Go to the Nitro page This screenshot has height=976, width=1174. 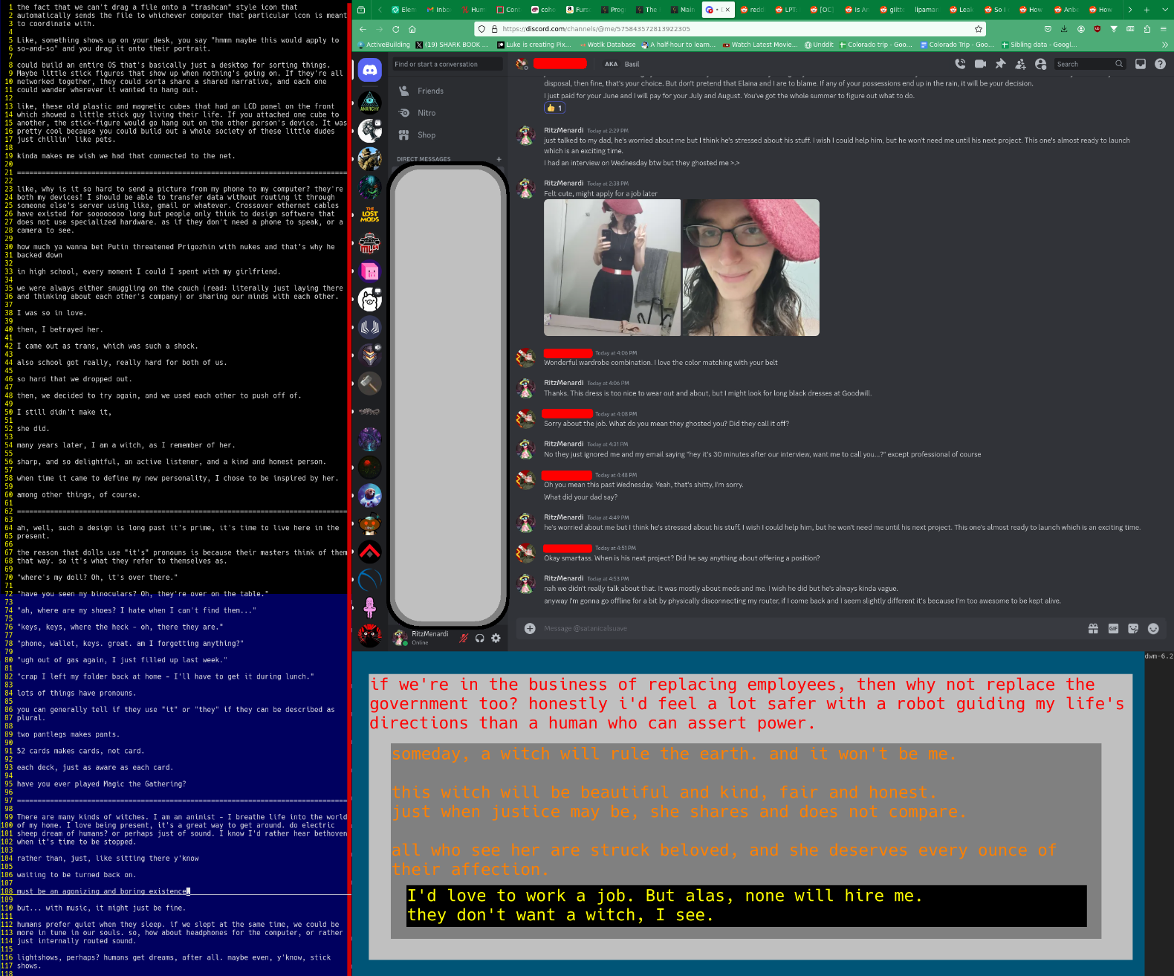pyautogui.click(x=426, y=113)
